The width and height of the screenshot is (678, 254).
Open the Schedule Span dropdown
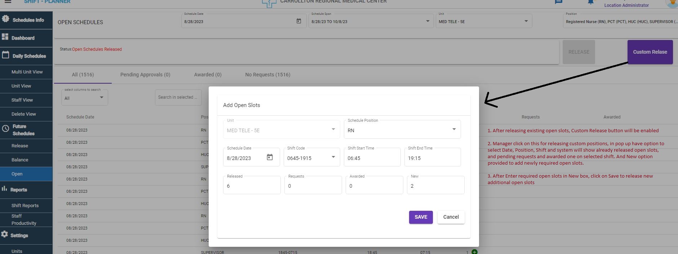[427, 21]
